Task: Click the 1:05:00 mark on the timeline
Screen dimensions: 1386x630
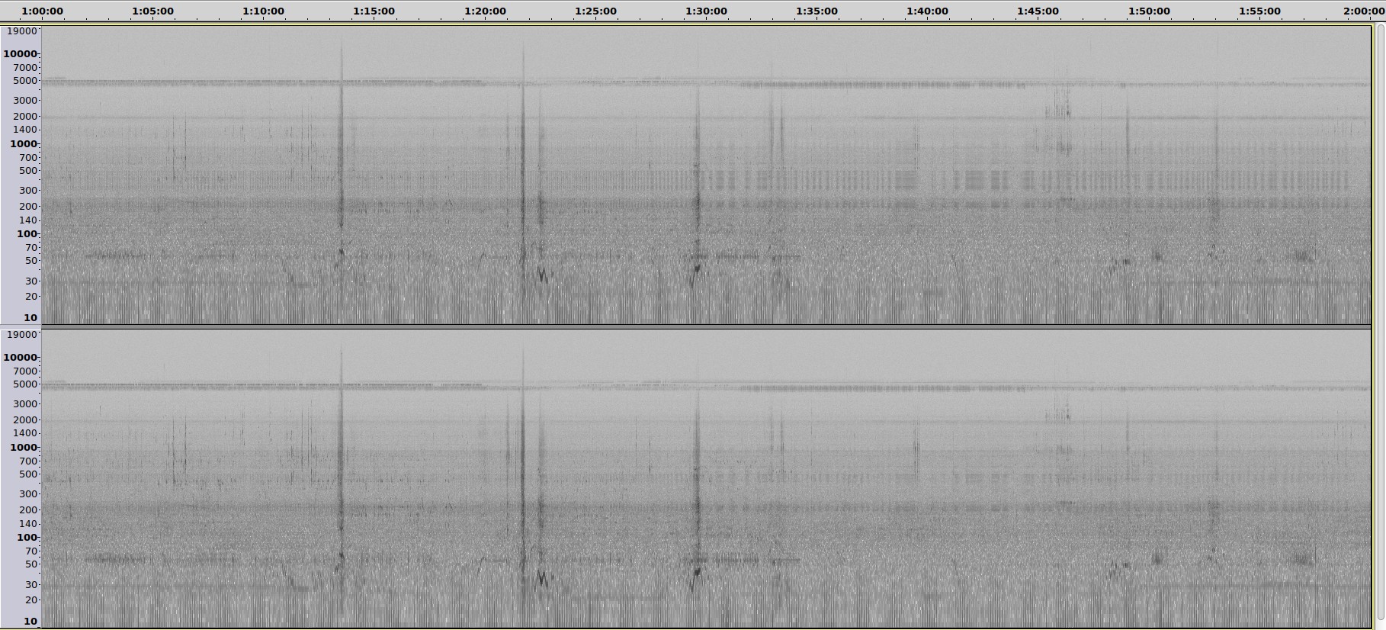Action: pyautogui.click(x=152, y=11)
